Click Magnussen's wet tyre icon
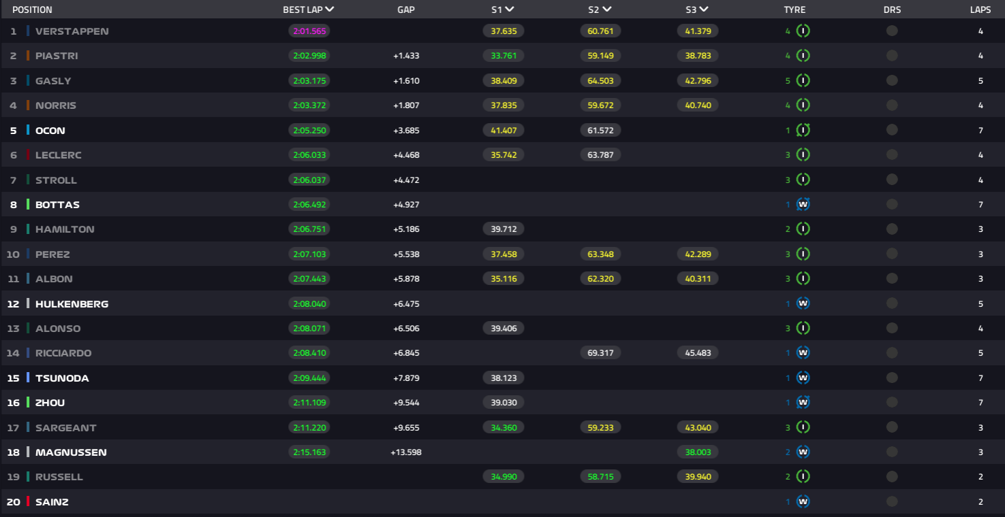 (x=803, y=452)
